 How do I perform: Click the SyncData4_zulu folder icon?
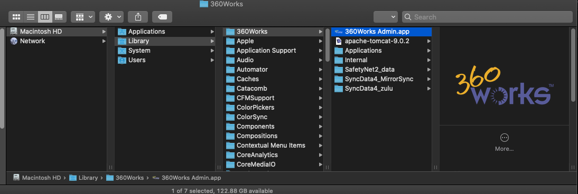click(338, 89)
